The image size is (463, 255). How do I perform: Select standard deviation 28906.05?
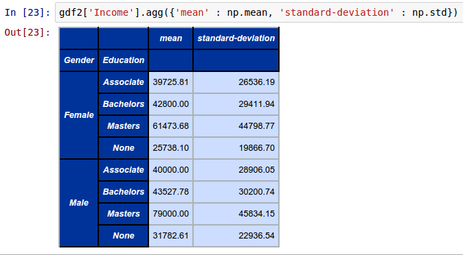click(236, 170)
